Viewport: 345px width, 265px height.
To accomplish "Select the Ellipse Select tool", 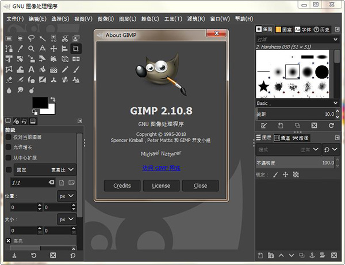I will coord(20,39).
